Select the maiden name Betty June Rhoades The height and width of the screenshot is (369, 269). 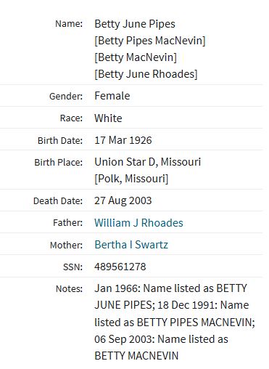click(x=146, y=74)
